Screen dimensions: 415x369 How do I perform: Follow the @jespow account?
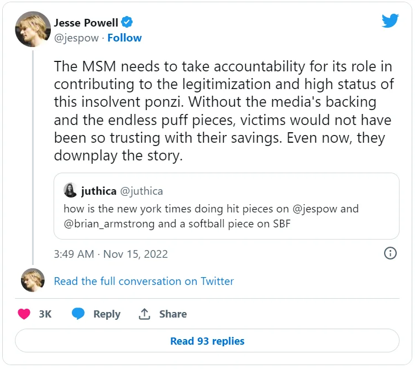(124, 38)
